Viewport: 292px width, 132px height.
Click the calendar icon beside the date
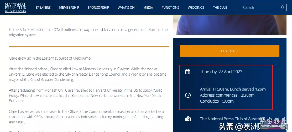(x=188, y=72)
